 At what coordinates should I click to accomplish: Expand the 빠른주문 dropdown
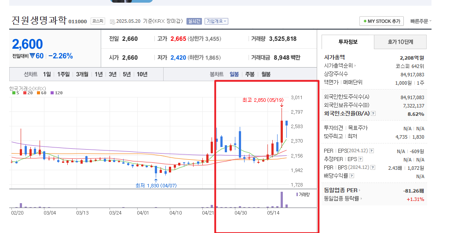point(421,21)
